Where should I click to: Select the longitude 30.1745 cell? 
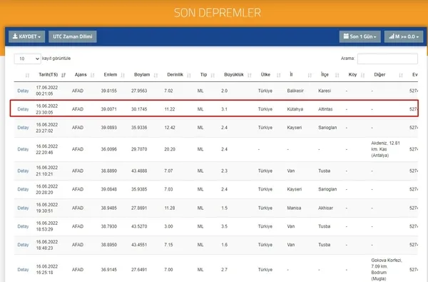tap(139, 109)
